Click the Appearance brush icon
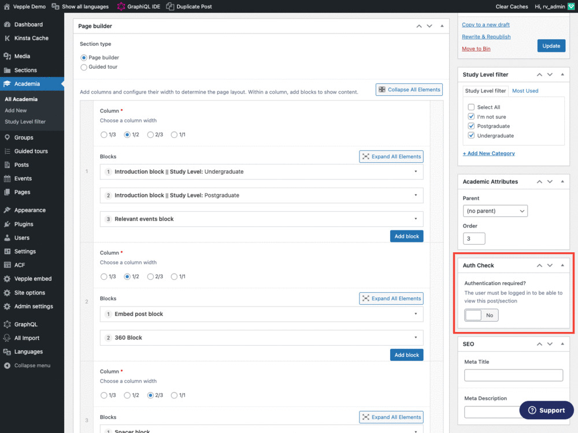Viewport: 578px width, 433px height. [7, 210]
